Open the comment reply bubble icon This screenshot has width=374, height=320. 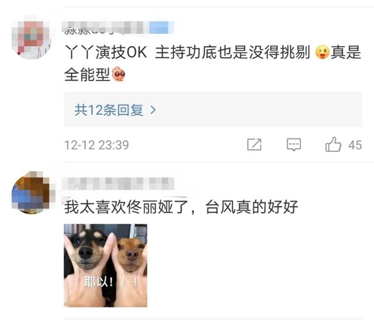293,144
